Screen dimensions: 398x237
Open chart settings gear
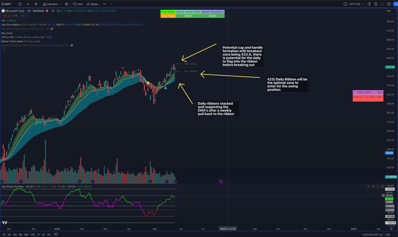click(375, 4)
